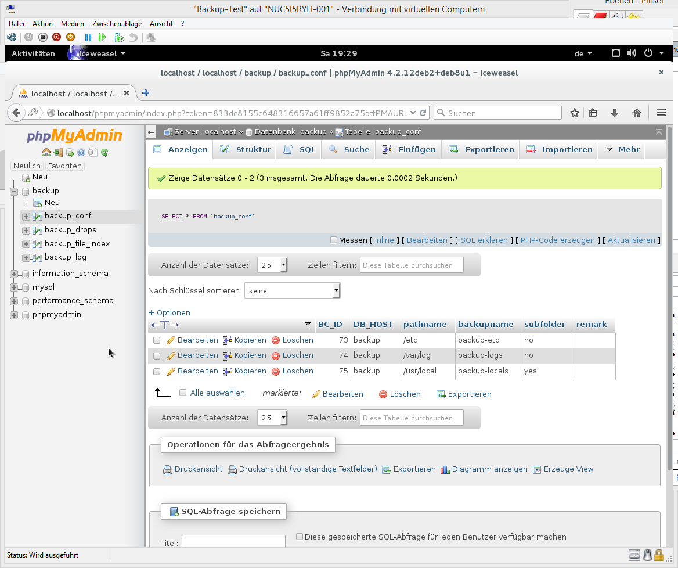
Task: Go to the Iceweasel home page
Action: point(636,113)
